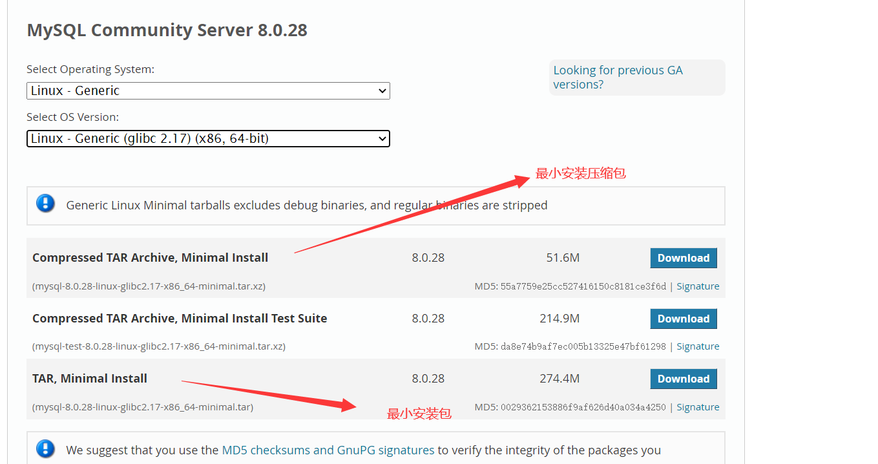Open the Select Operating System dropdown

[208, 90]
